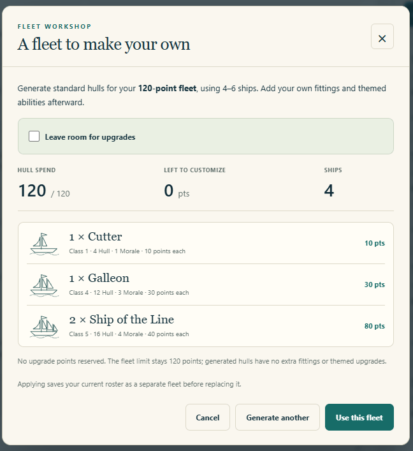Click the Ship of the Line icon
The height and width of the screenshot is (451, 413).
(x=44, y=327)
